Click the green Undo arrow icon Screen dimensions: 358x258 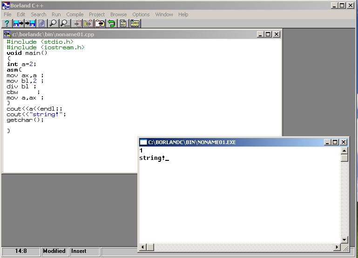click(112, 23)
